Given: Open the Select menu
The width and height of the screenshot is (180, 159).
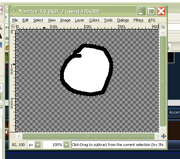Looking at the screenshot, I should click(38, 20).
